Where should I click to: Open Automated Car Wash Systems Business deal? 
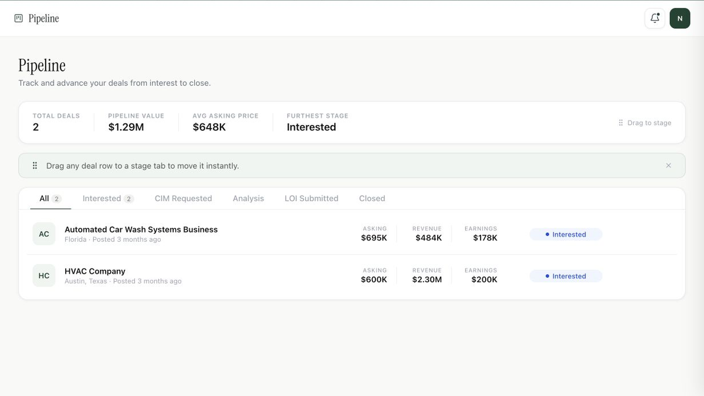tap(141, 229)
